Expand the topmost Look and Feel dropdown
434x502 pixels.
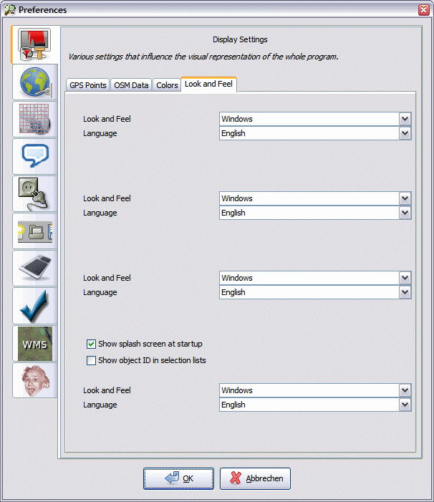pos(405,119)
